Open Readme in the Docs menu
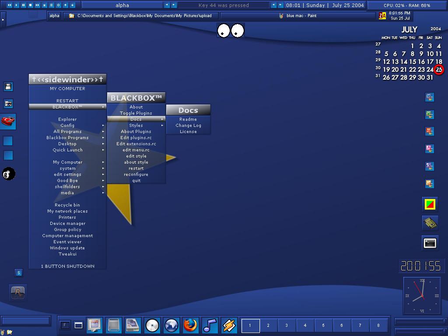The image size is (448, 336). pyautogui.click(x=188, y=119)
